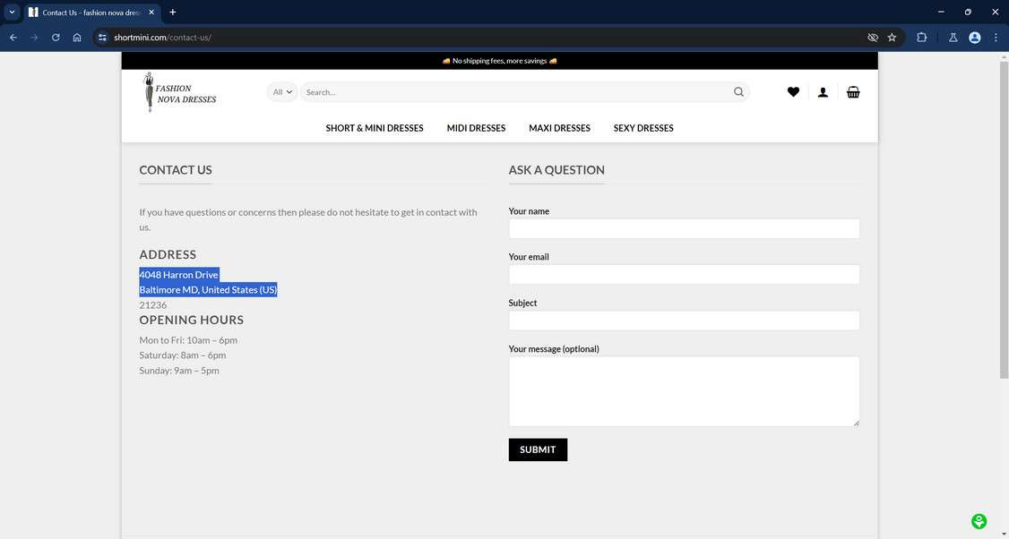Open the wishlist heart icon

(793, 92)
